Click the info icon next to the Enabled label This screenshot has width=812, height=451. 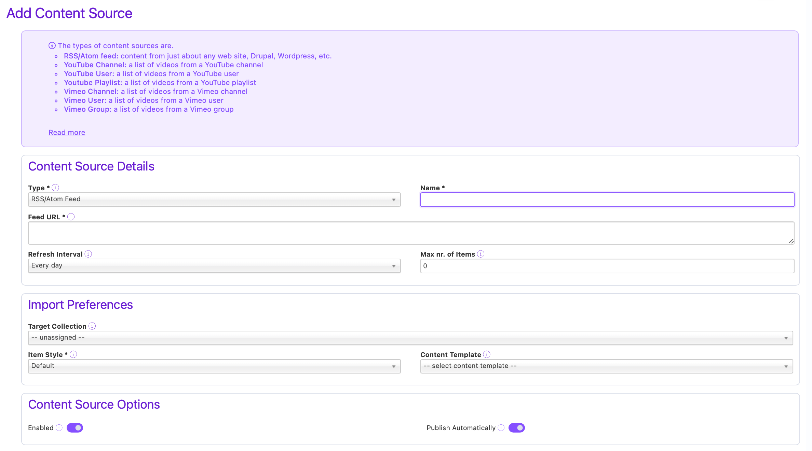tap(59, 428)
